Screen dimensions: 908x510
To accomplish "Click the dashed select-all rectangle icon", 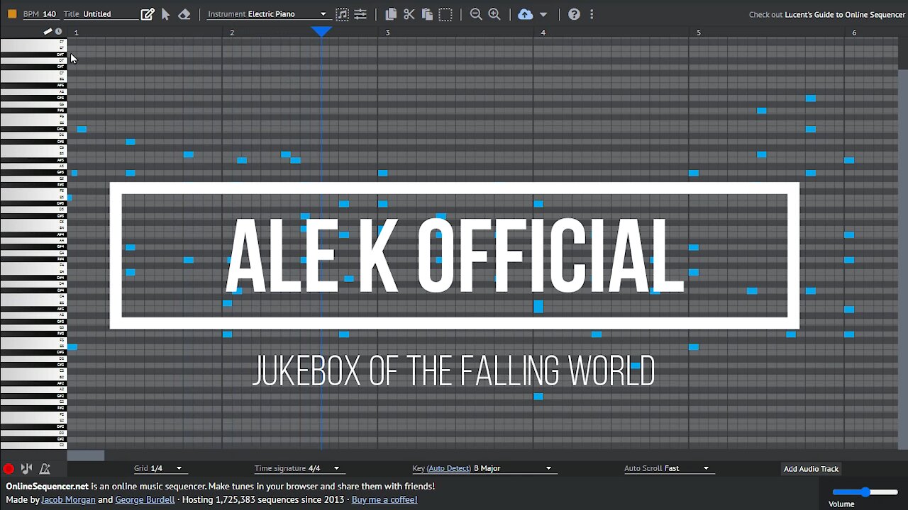I will pyautogui.click(x=445, y=14).
